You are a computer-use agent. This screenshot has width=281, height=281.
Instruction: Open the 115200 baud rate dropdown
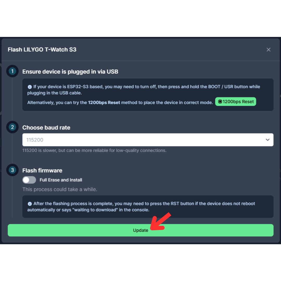point(148,140)
